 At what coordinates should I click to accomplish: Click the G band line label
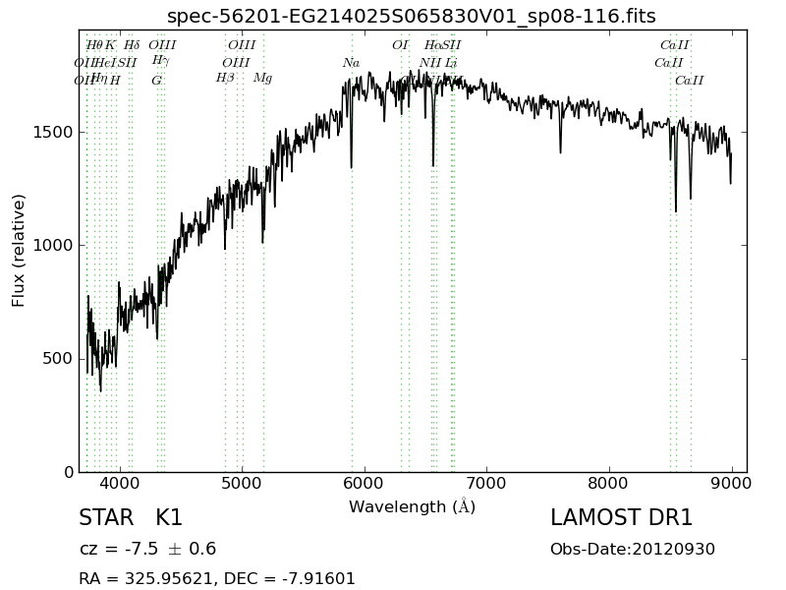pos(157,81)
